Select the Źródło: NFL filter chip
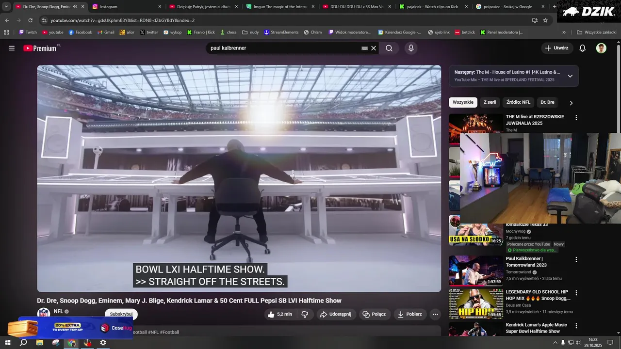Screen dimensions: 621x349 (518, 102)
